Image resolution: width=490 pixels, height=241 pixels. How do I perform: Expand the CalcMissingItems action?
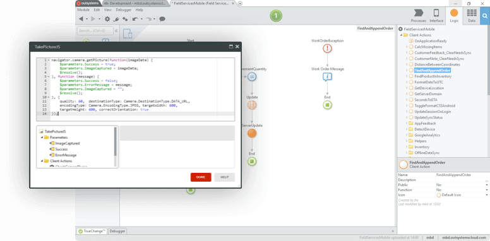click(407, 47)
